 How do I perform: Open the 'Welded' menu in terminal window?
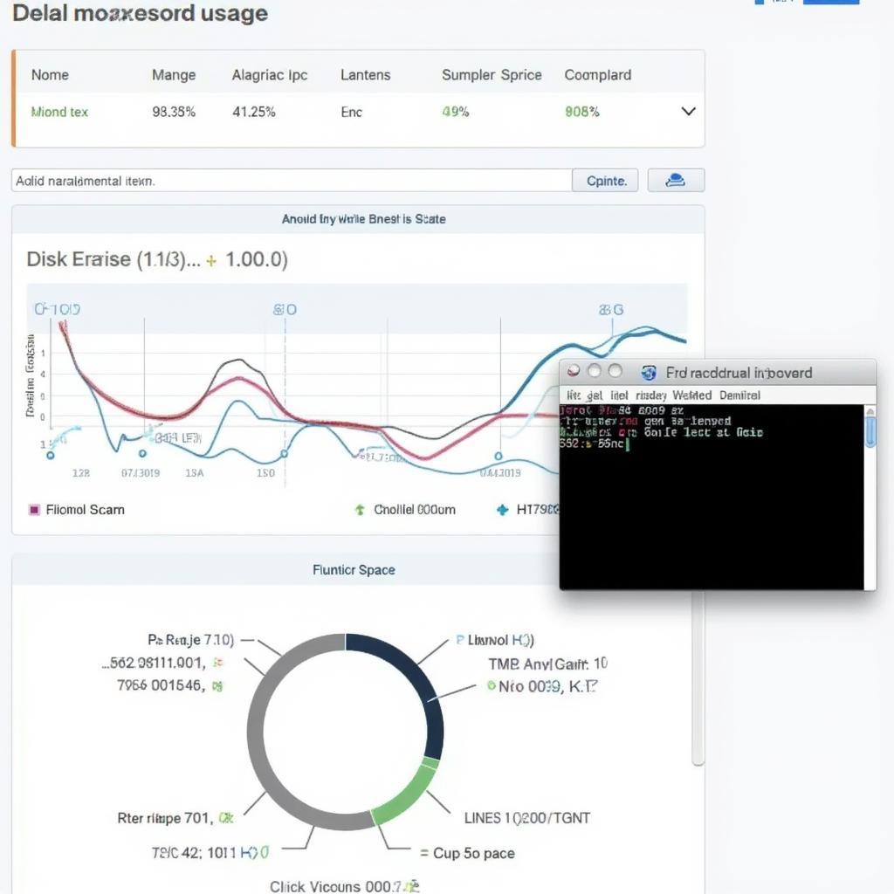(x=692, y=395)
